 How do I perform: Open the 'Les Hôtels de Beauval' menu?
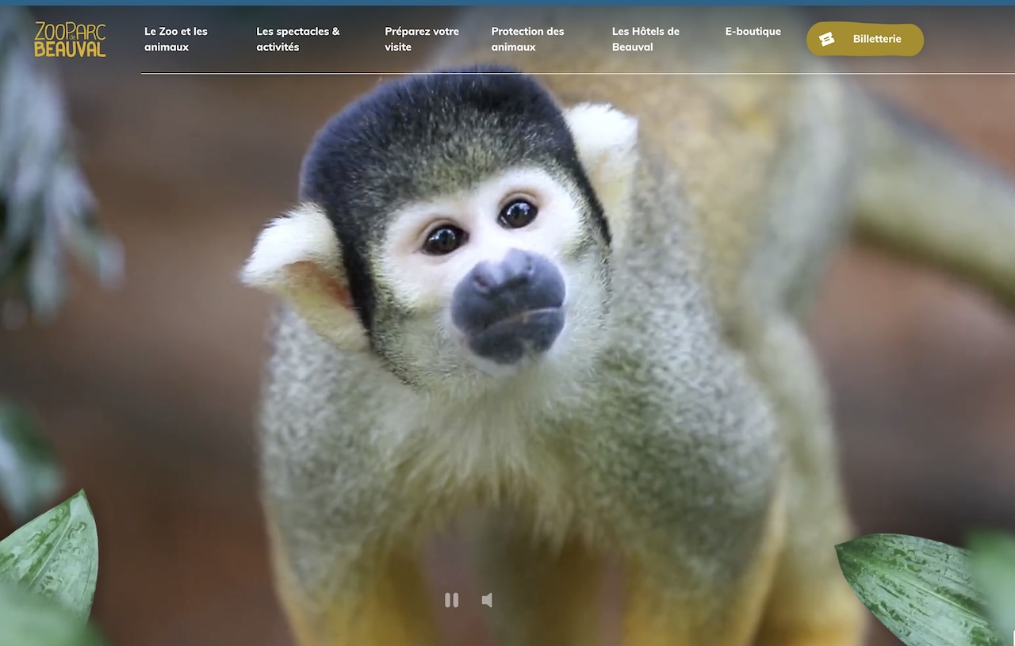645,39
